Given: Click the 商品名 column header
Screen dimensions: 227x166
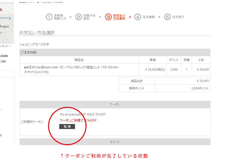Looking at the screenshot, I should coord(79,60).
